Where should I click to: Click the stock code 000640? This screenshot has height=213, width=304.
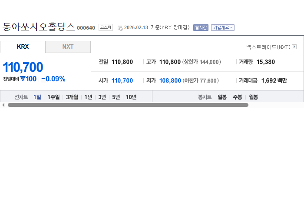pyautogui.click(x=86, y=28)
